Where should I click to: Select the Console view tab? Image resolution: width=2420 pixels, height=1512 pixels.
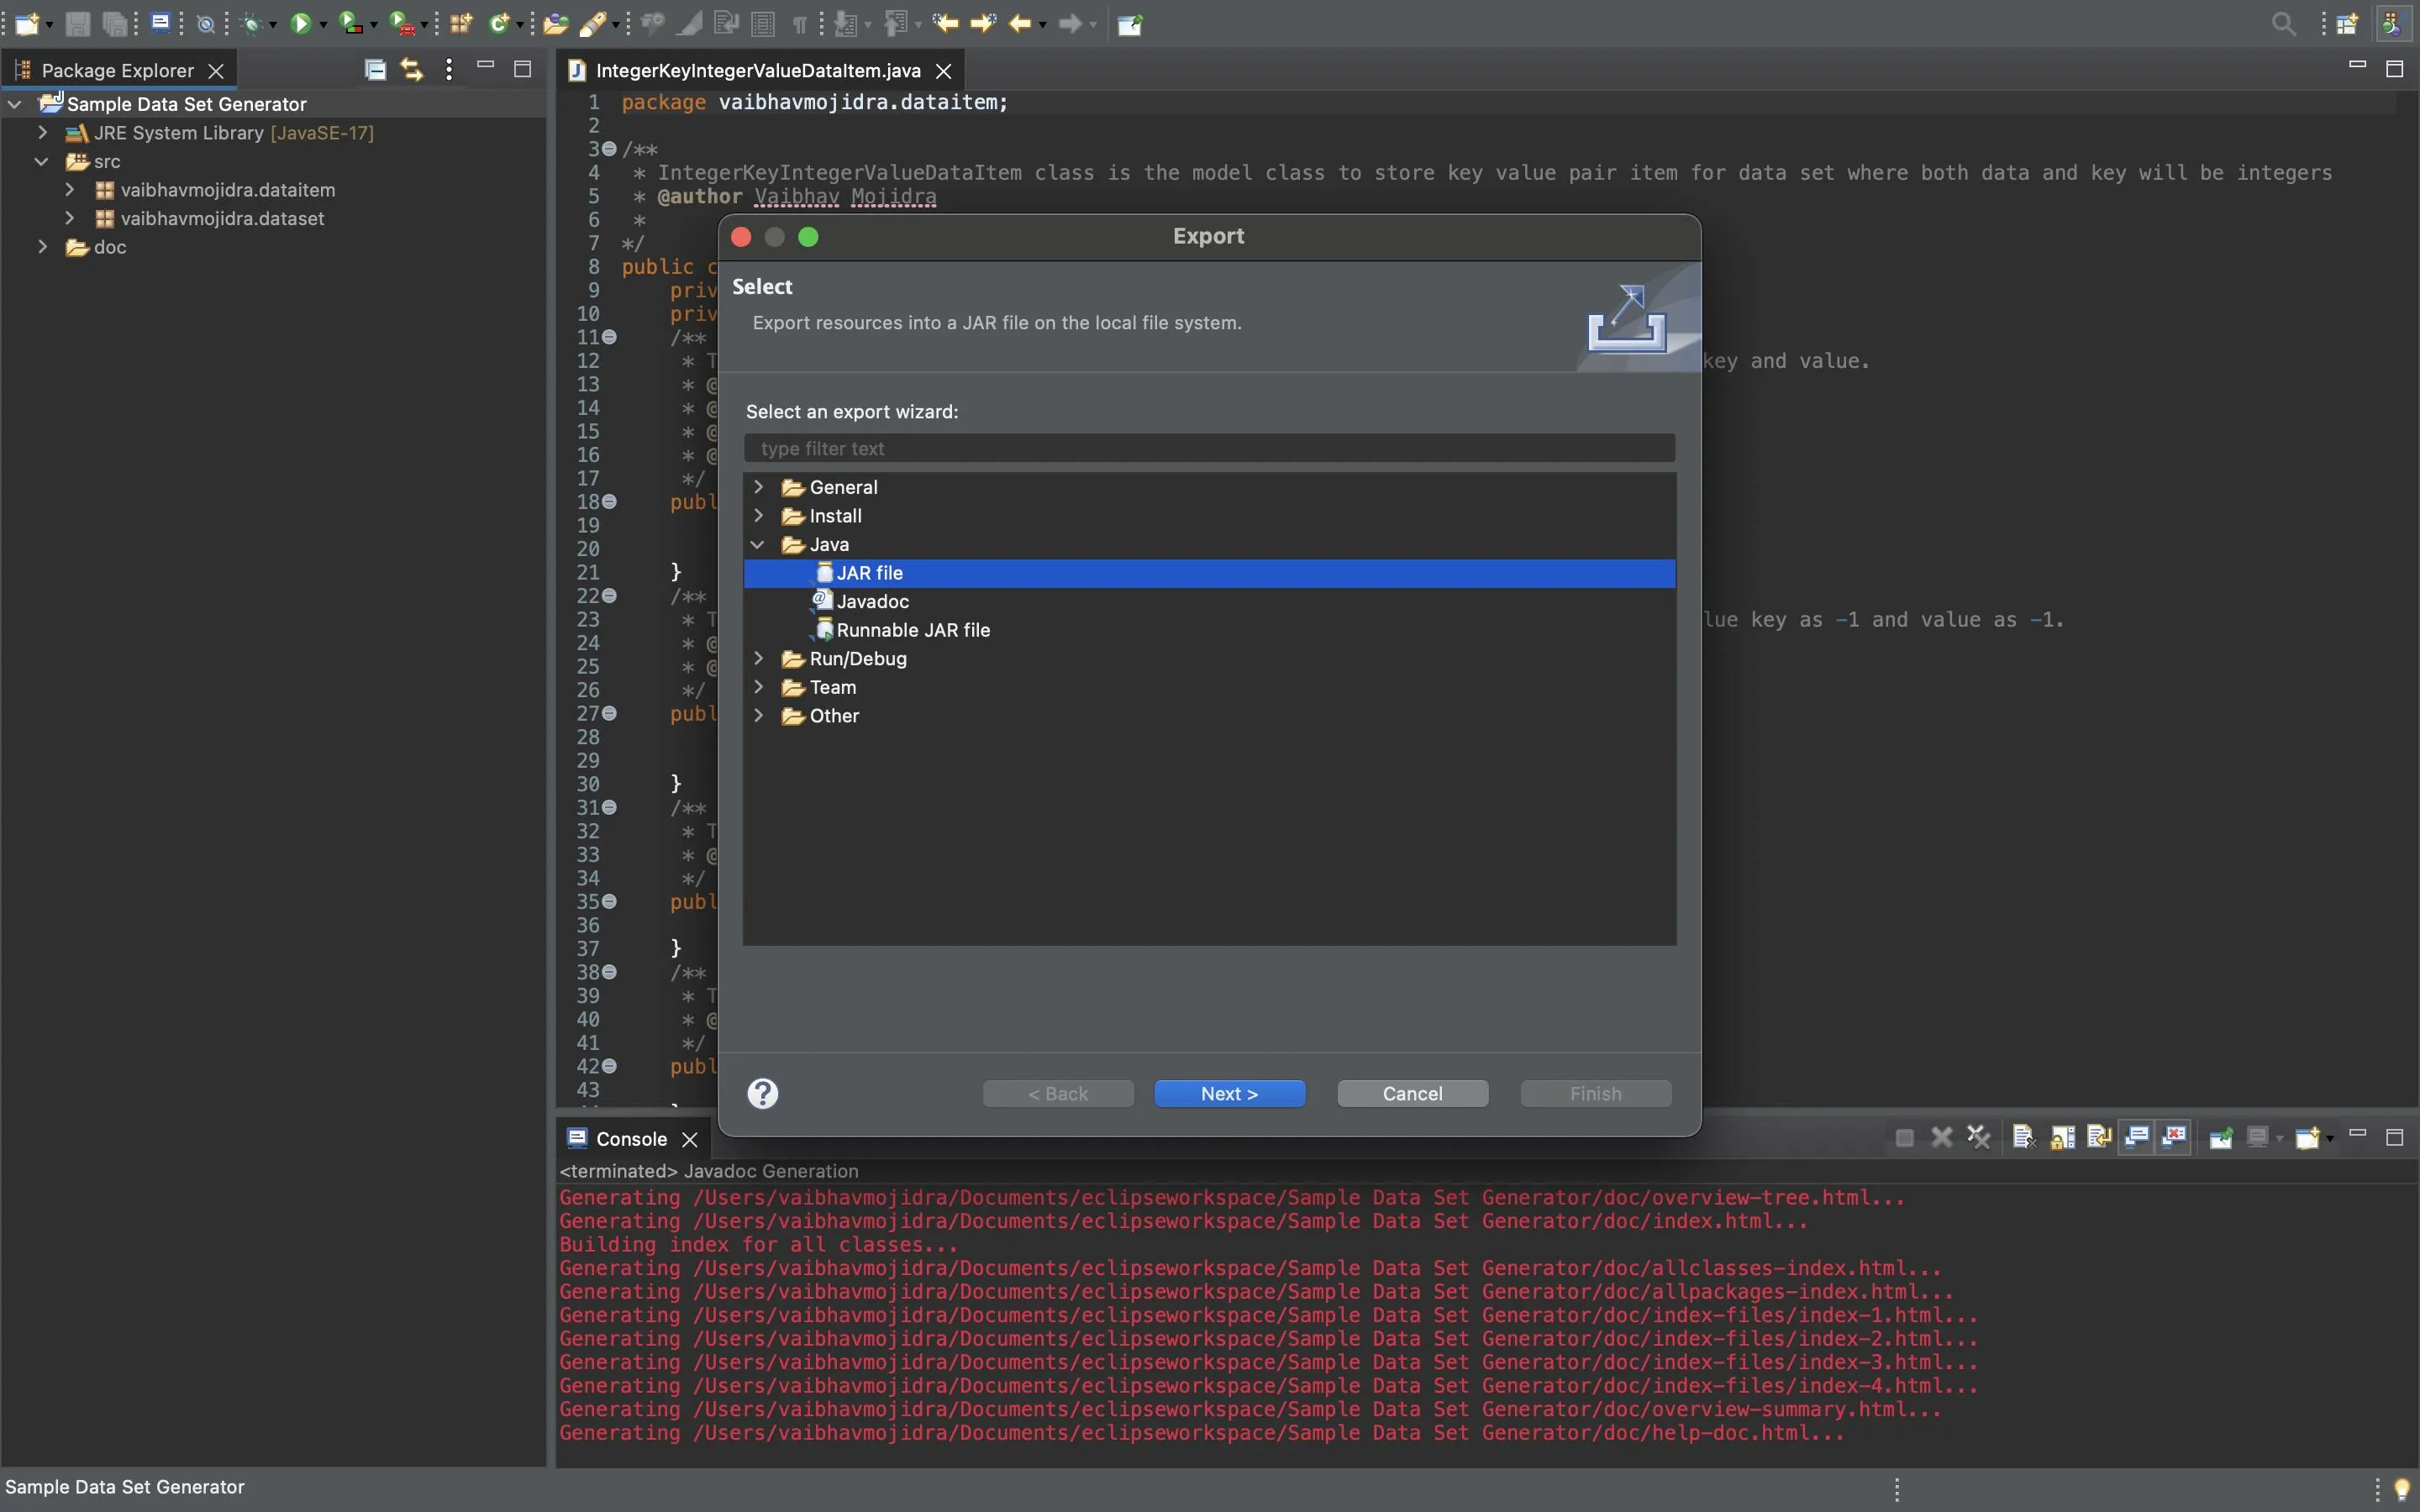(x=630, y=1139)
